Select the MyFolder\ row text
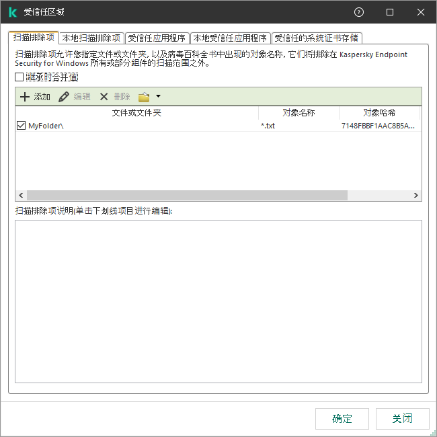 46,126
